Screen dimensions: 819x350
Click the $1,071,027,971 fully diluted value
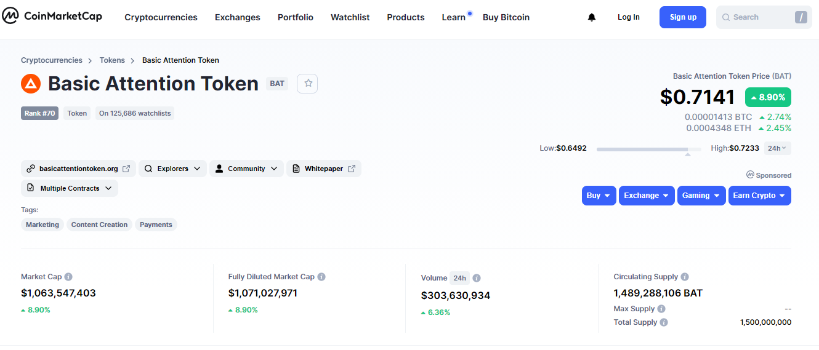tap(263, 293)
